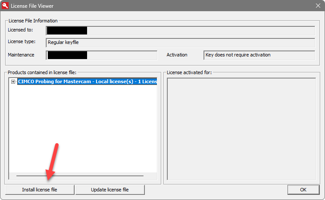This screenshot has height=200, width=325.
Task: Select the CIMCO Probing for Mastercam license row
Action: 87,81
